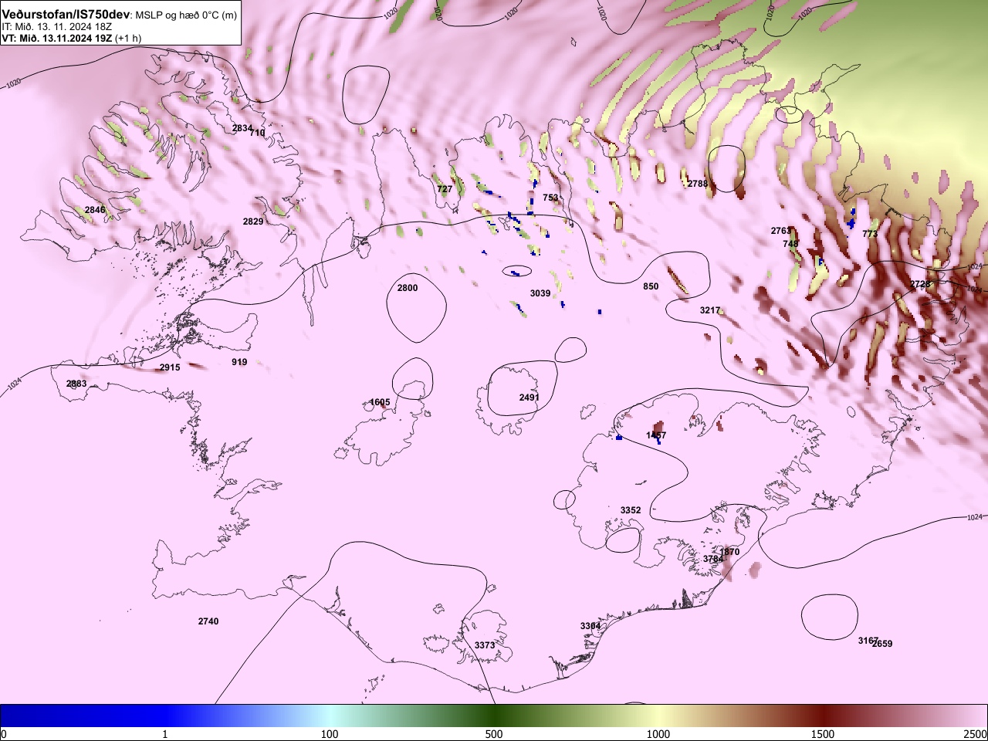Click the 2846 value on the map

coord(95,210)
